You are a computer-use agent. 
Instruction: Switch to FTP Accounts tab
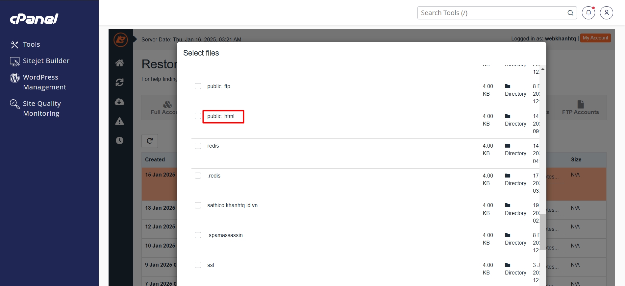coord(580,108)
